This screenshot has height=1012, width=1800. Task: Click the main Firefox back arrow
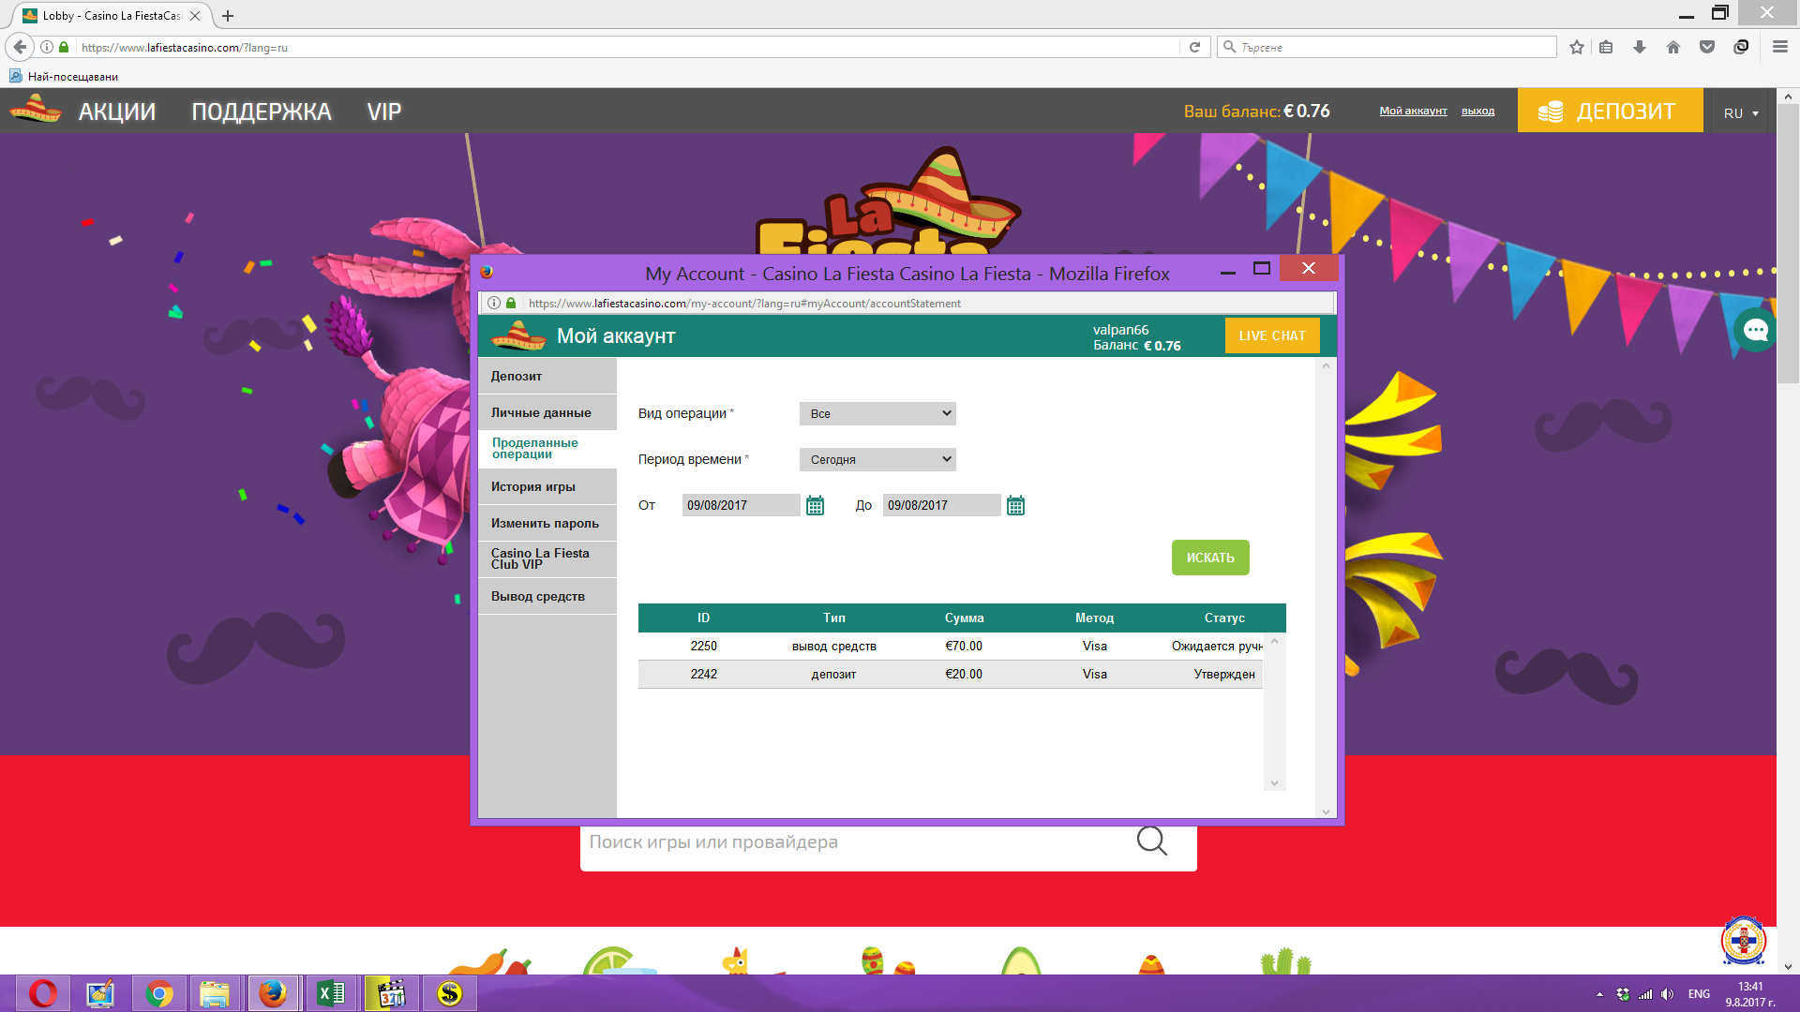click(21, 47)
